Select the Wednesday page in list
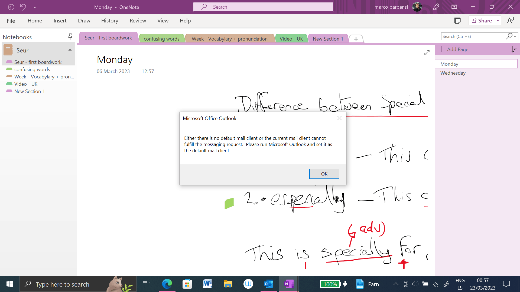Viewport: 520px width, 292px height. pos(453,73)
